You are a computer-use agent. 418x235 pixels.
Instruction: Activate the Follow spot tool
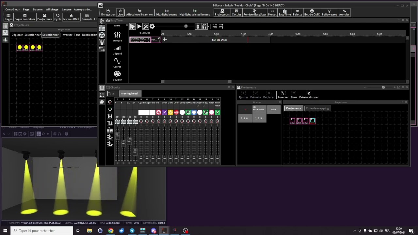tap(329, 12)
